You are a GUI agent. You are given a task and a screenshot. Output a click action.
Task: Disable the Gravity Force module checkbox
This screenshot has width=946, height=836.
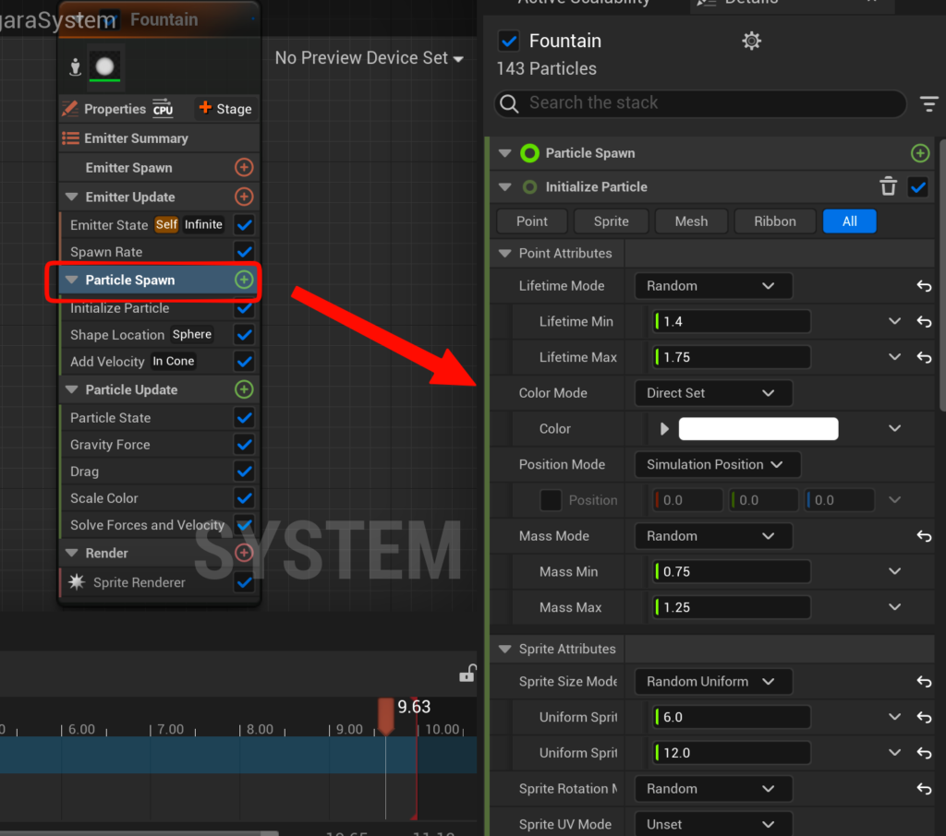click(x=244, y=445)
